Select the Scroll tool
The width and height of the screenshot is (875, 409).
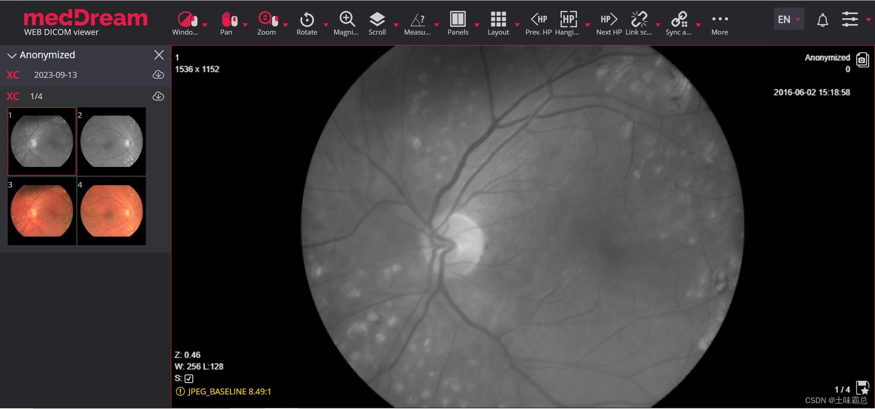(377, 23)
